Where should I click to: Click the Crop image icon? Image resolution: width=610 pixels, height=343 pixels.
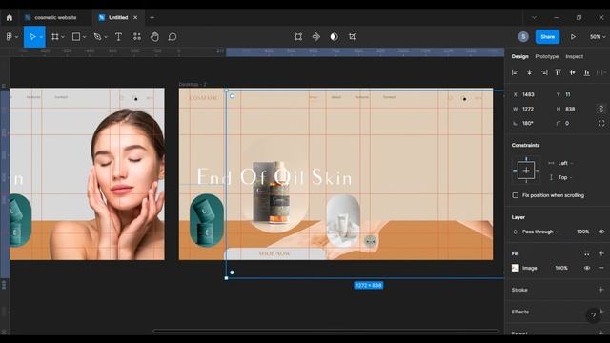click(352, 37)
